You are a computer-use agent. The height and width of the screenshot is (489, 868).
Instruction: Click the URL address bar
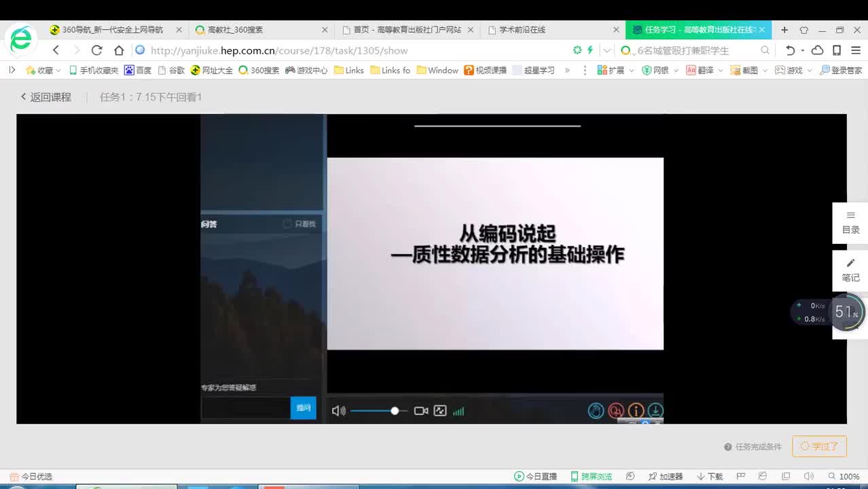point(353,50)
